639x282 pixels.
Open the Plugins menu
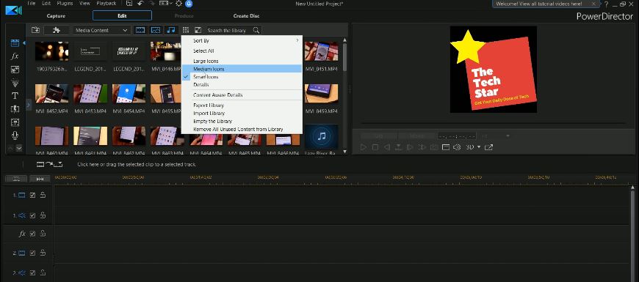click(x=64, y=4)
